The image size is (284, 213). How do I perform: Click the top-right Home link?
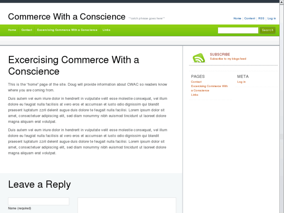tap(237, 18)
